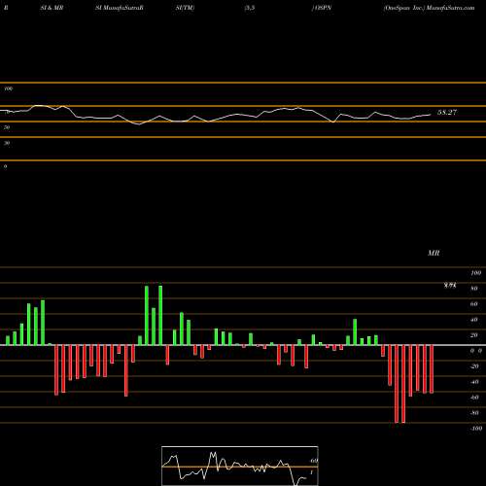486x486 pixels.
Task: Click the 'MR' panel title
Action: pos(434,253)
